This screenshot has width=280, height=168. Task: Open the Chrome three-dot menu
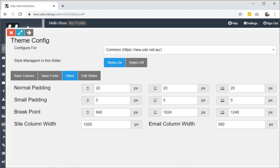tap(275, 14)
